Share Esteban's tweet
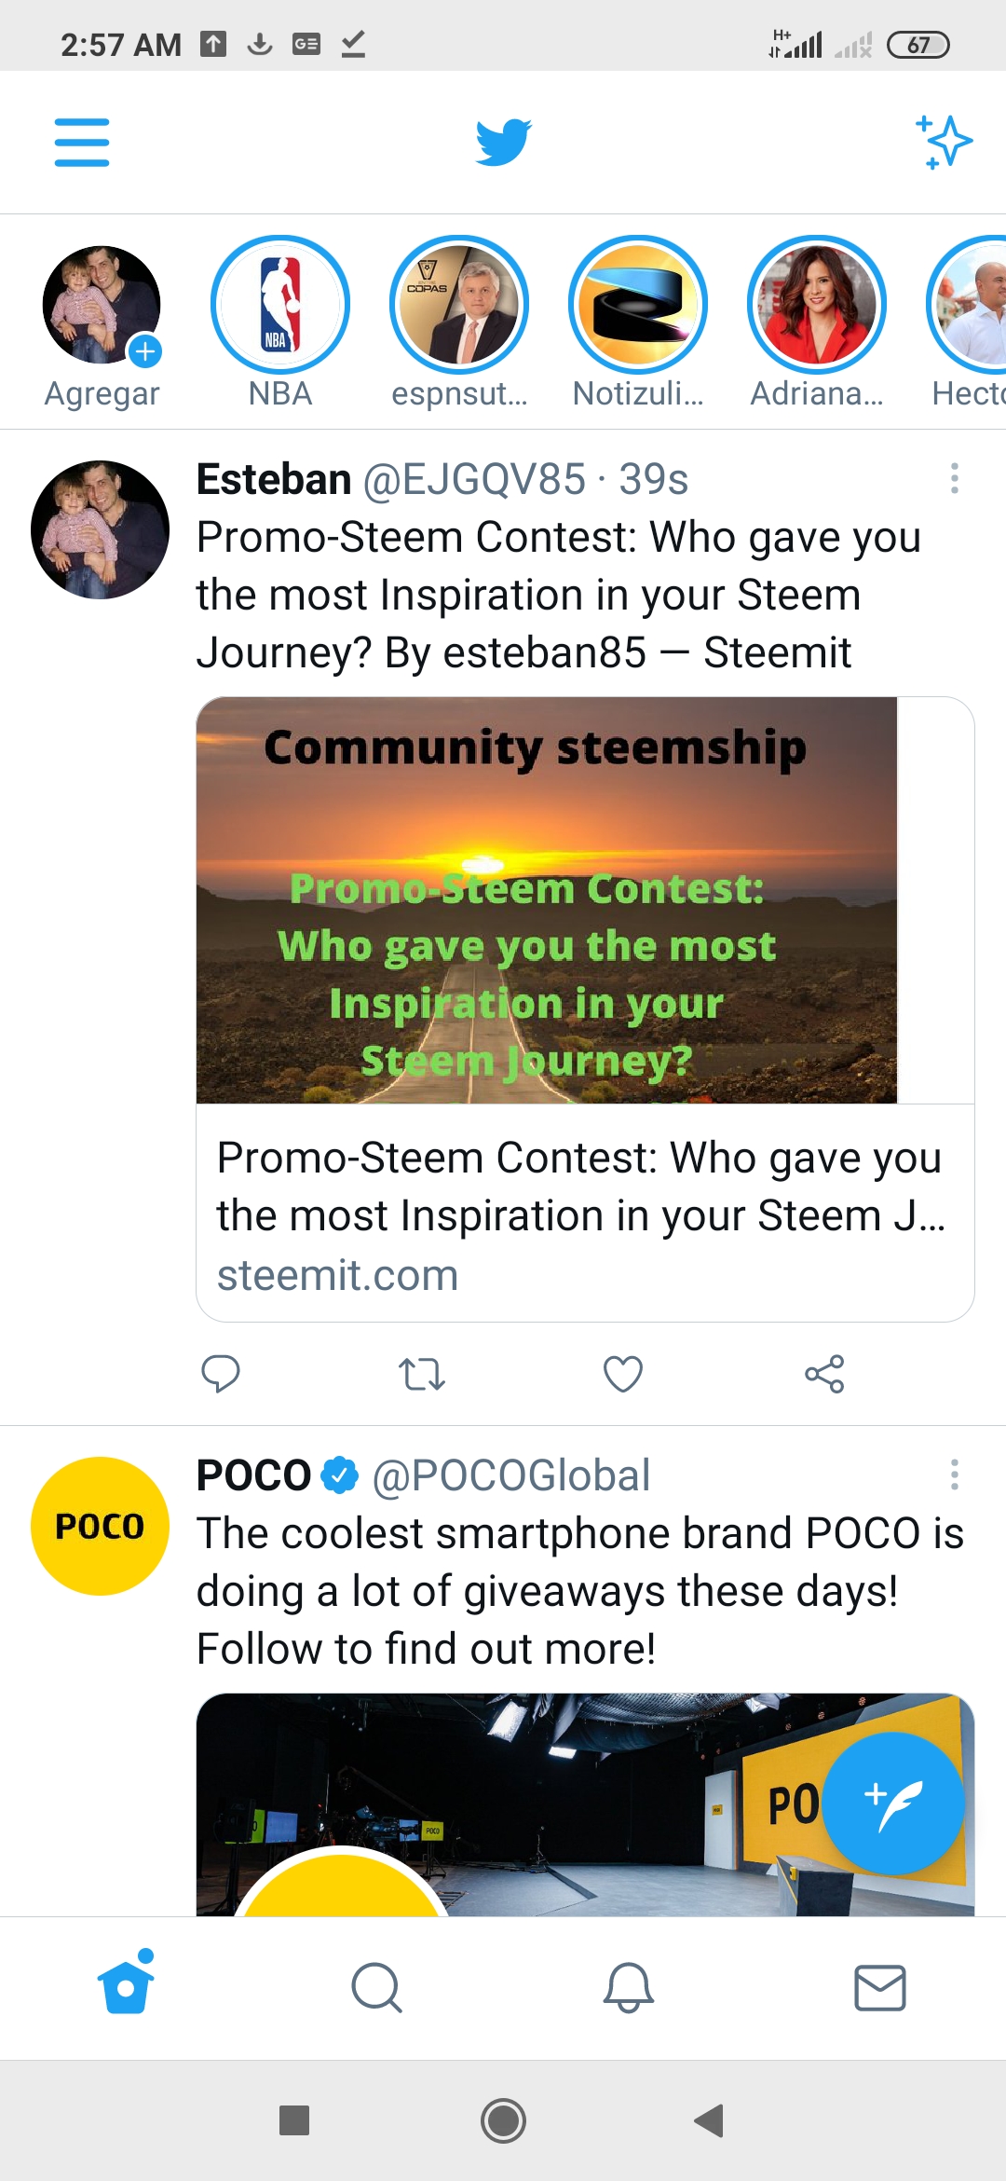Viewport: 1006px width, 2181px height. (824, 1374)
